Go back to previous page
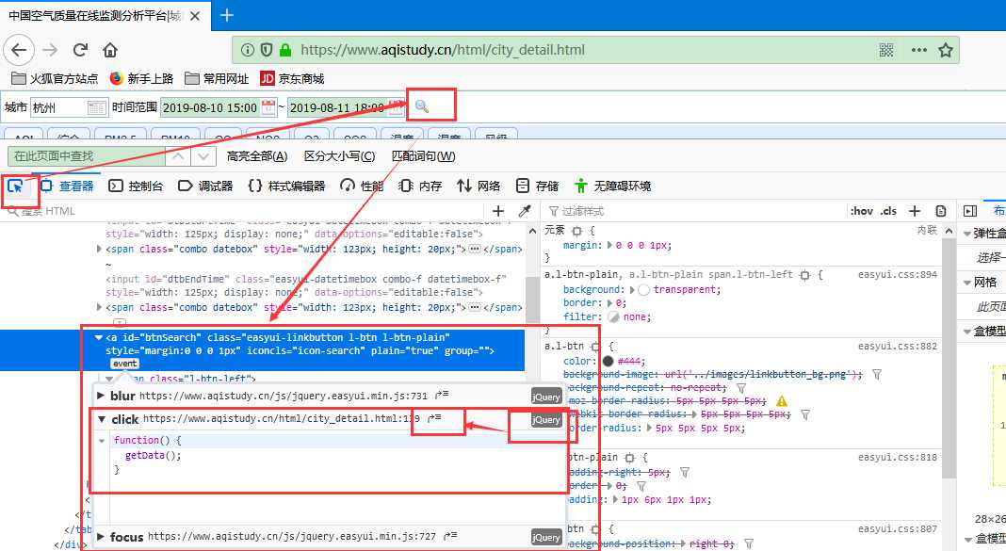 (x=19, y=50)
